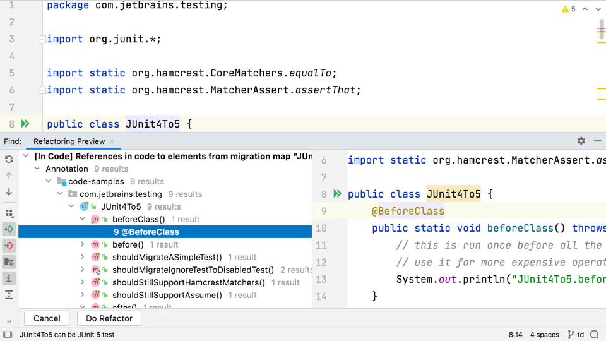This screenshot has height=341, width=606.
Task: Toggle the info preview button in sidebar
Action: coord(9,278)
